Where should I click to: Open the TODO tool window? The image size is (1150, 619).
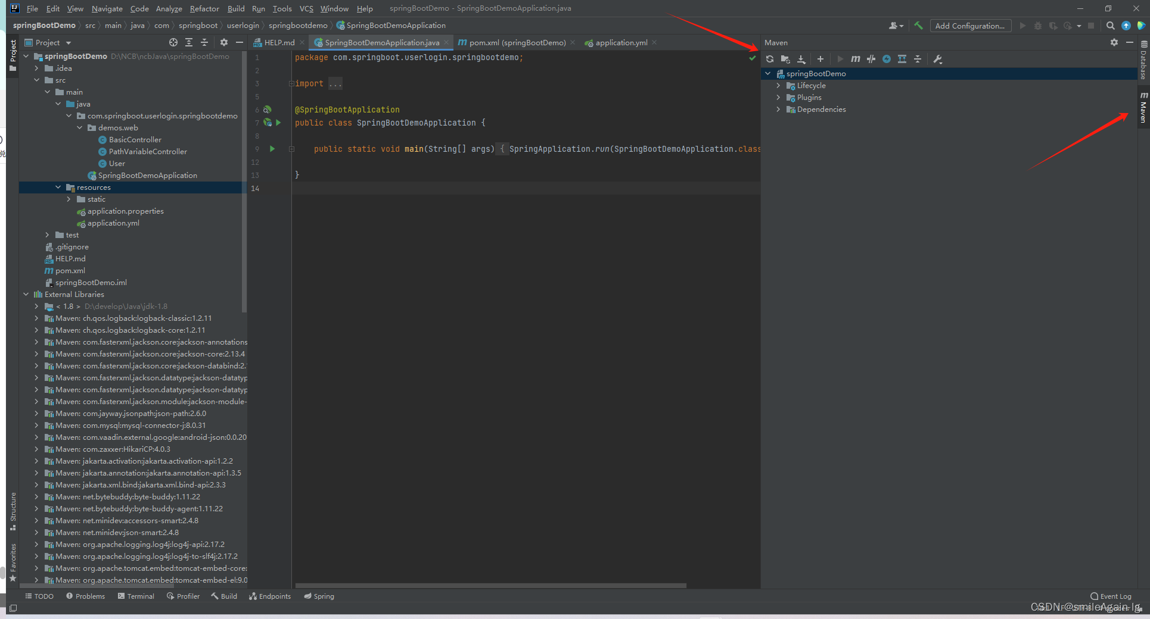39,596
